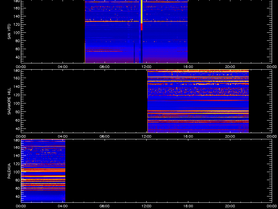278x209 pixels.
Task: Click the first 00:00 label under Palehua plot
Action: coord(21,206)
